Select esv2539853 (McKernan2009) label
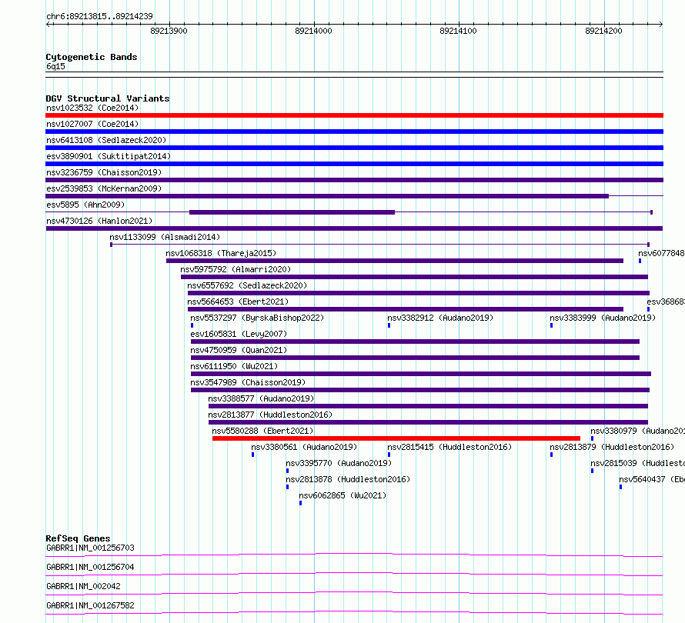The width and height of the screenshot is (685, 623). coord(104,188)
